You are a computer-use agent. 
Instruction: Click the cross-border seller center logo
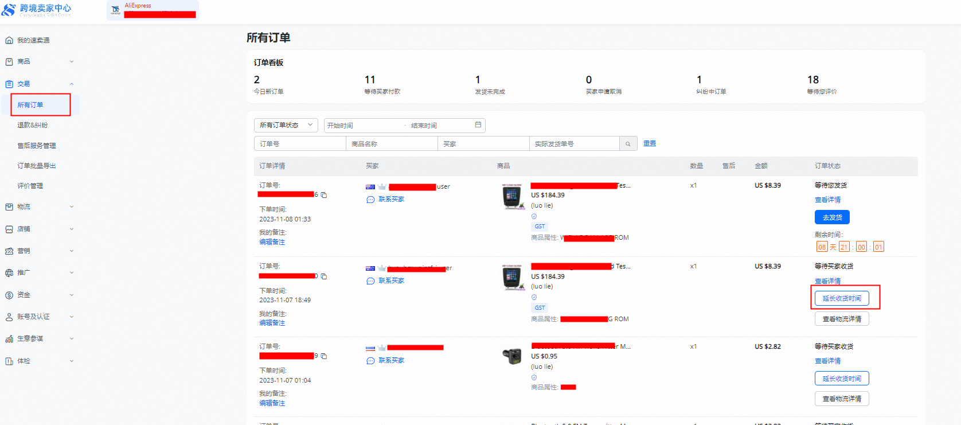click(x=37, y=9)
